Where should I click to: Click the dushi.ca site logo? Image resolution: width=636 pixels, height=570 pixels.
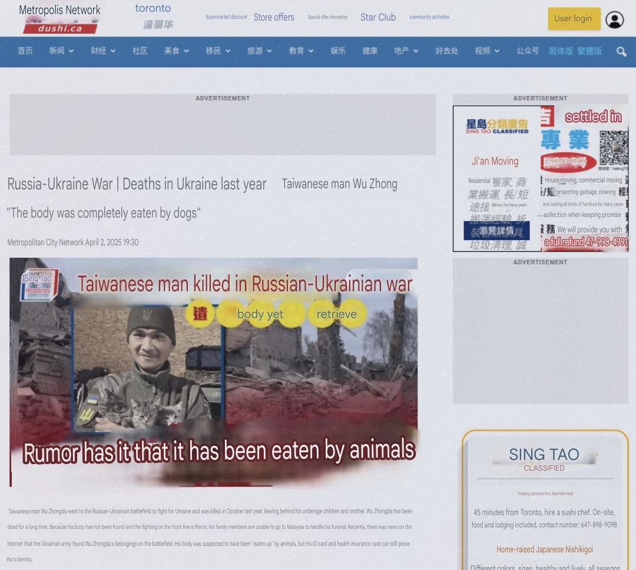(60, 28)
